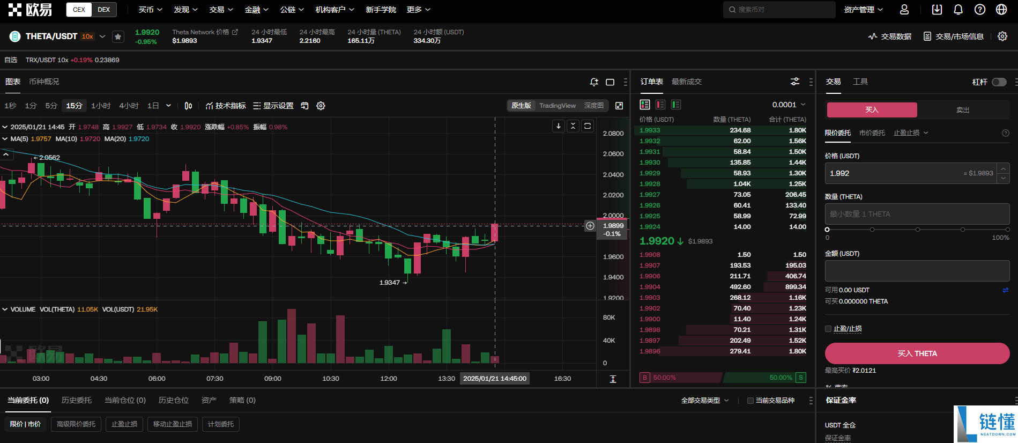1018x443 pixels.
Task: Check the 止盈/止损 checkbox
Action: (x=828, y=329)
